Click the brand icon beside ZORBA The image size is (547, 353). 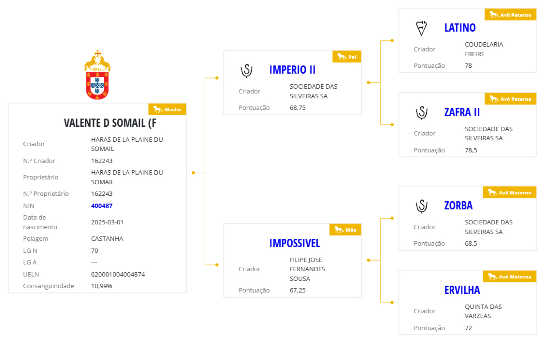(422, 206)
